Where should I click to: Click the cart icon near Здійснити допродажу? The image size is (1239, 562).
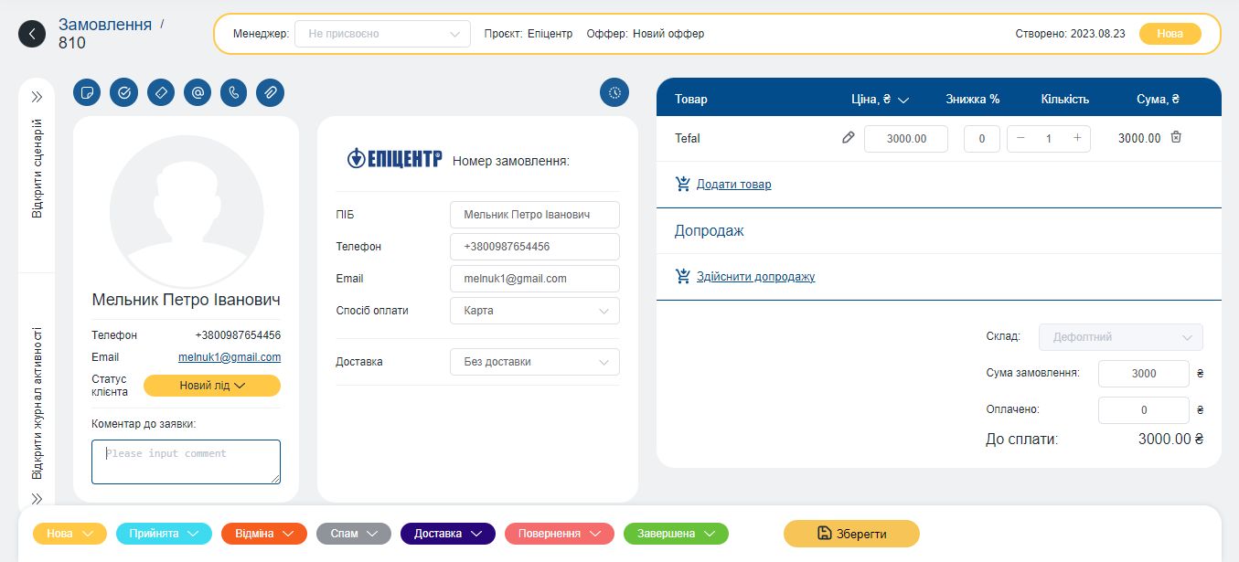point(683,276)
